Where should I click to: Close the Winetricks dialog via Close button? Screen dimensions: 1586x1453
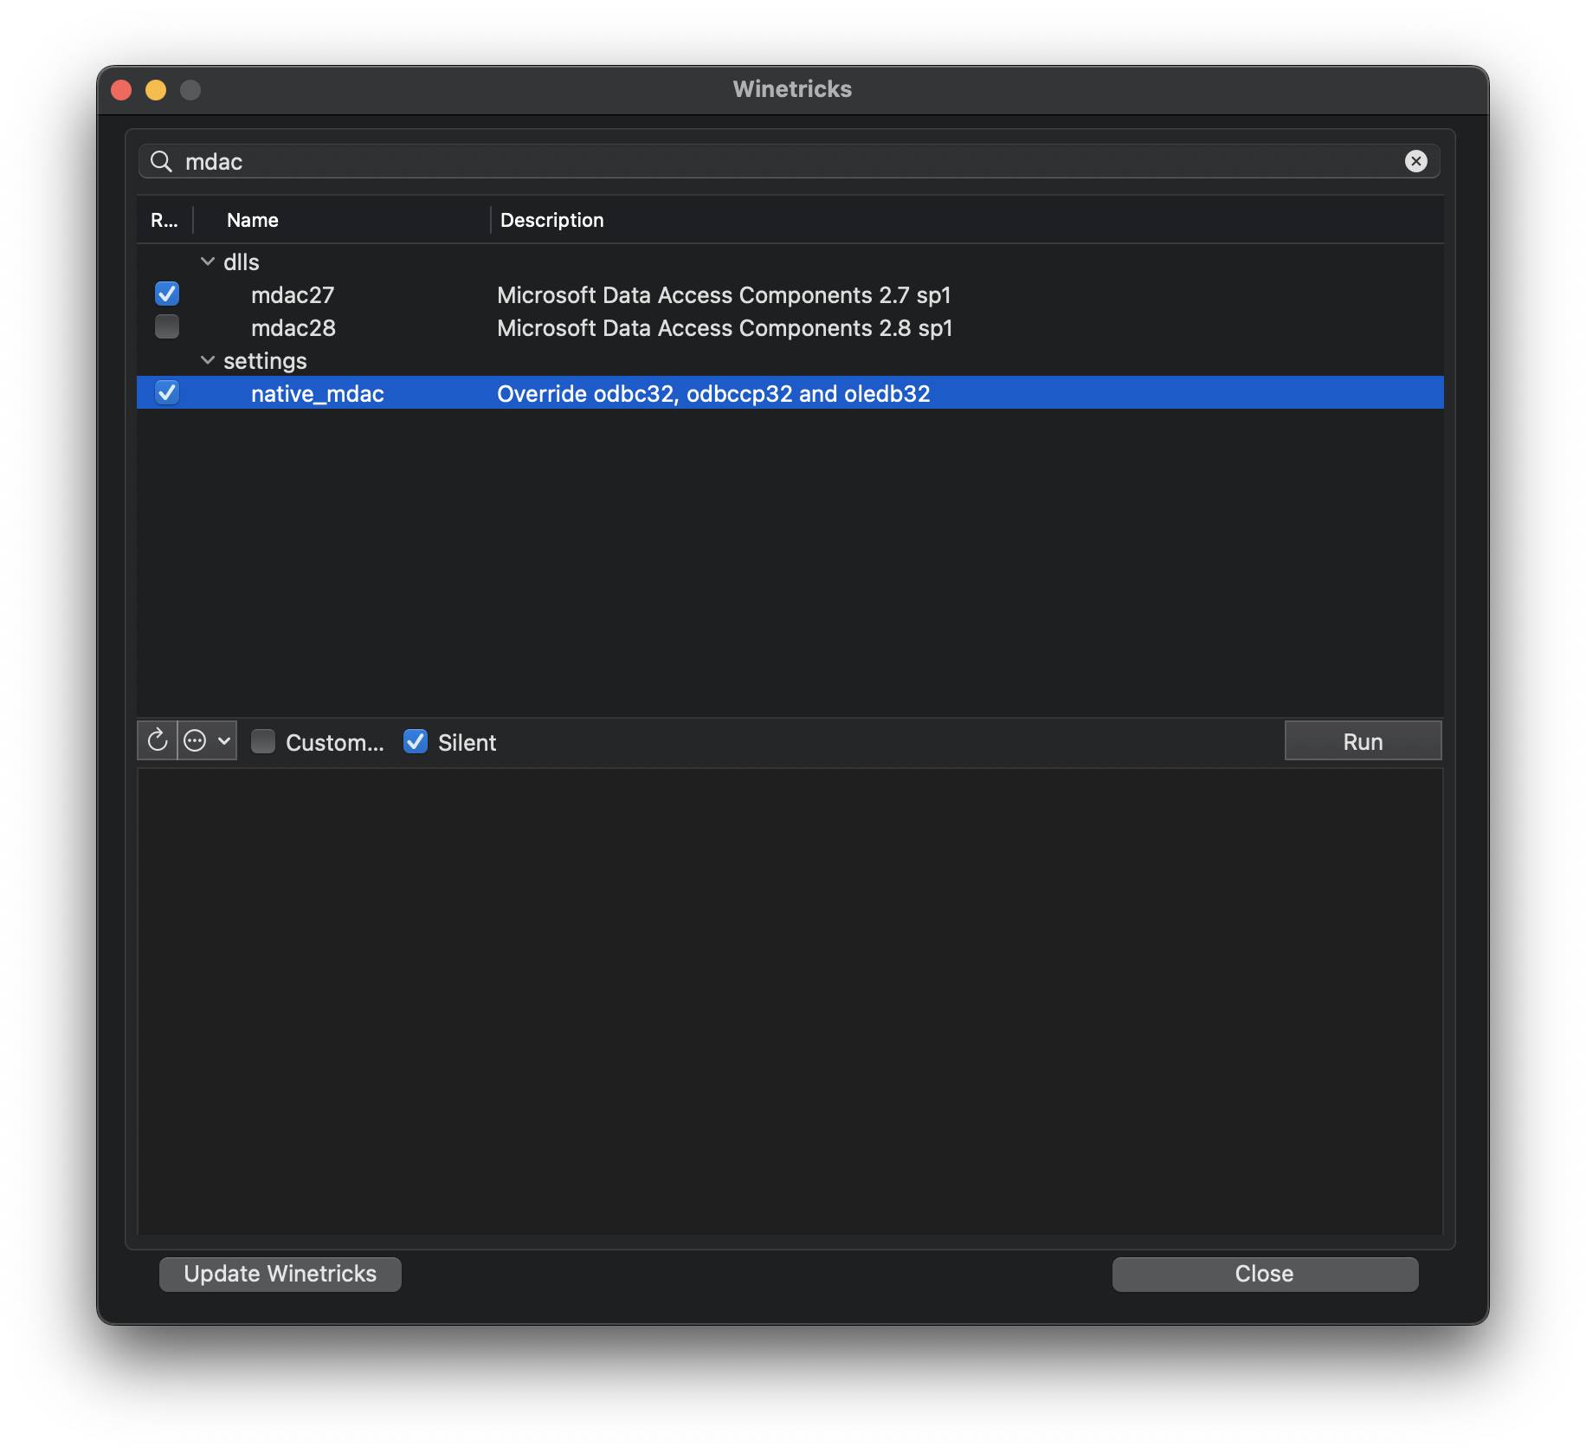point(1265,1274)
